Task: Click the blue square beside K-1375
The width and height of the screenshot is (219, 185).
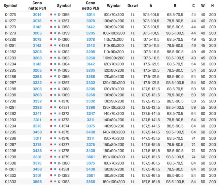Action: tap(55, 132)
